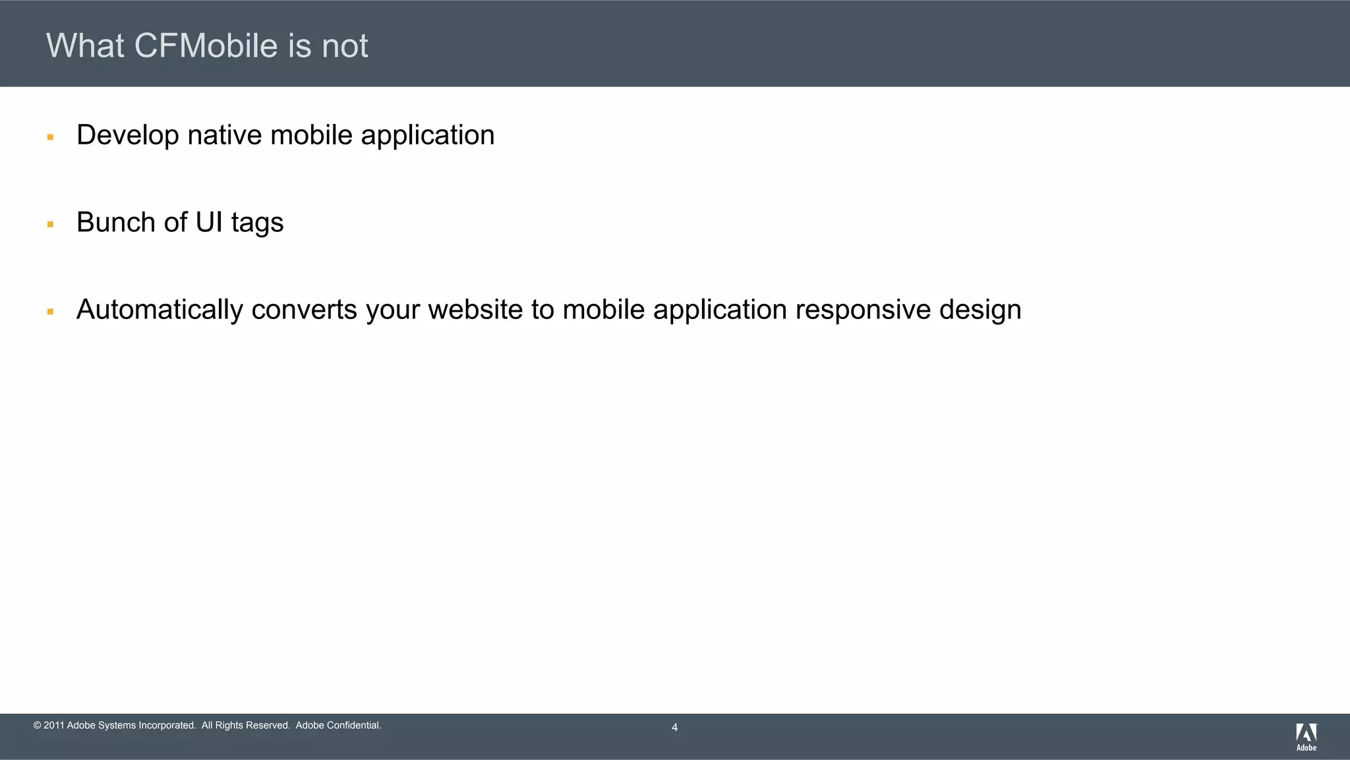This screenshot has width=1350, height=760.
Task: Click the orange bullet before 'Develop native'
Action: click(50, 137)
